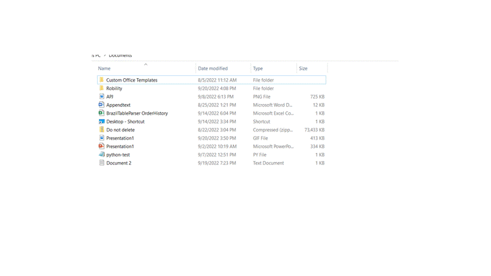Click the sort direction arrow above Name
The width and height of the screenshot is (491, 276).
[146, 64]
